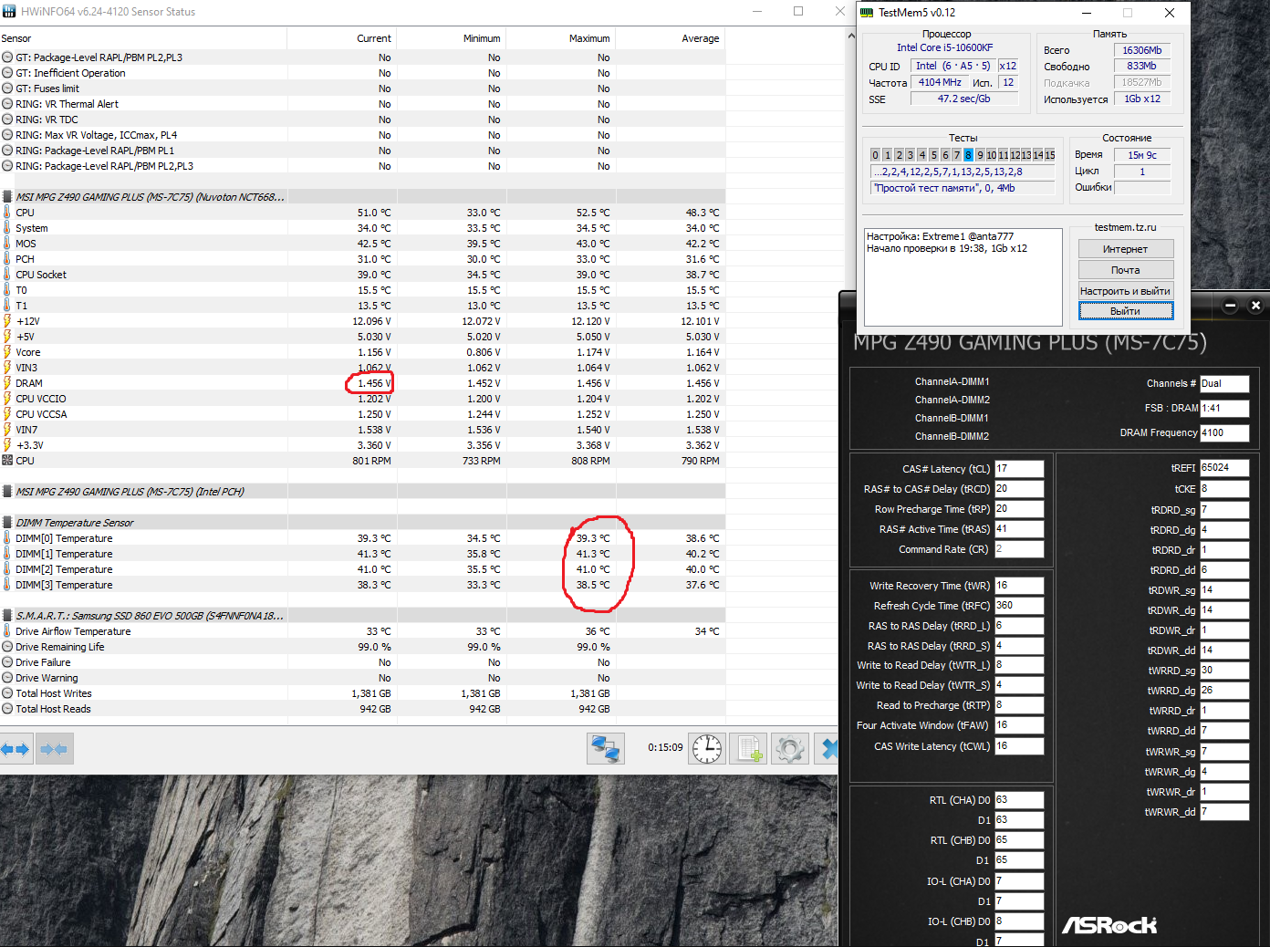Click the fan icon on the 801 RPM row

pos(7,461)
